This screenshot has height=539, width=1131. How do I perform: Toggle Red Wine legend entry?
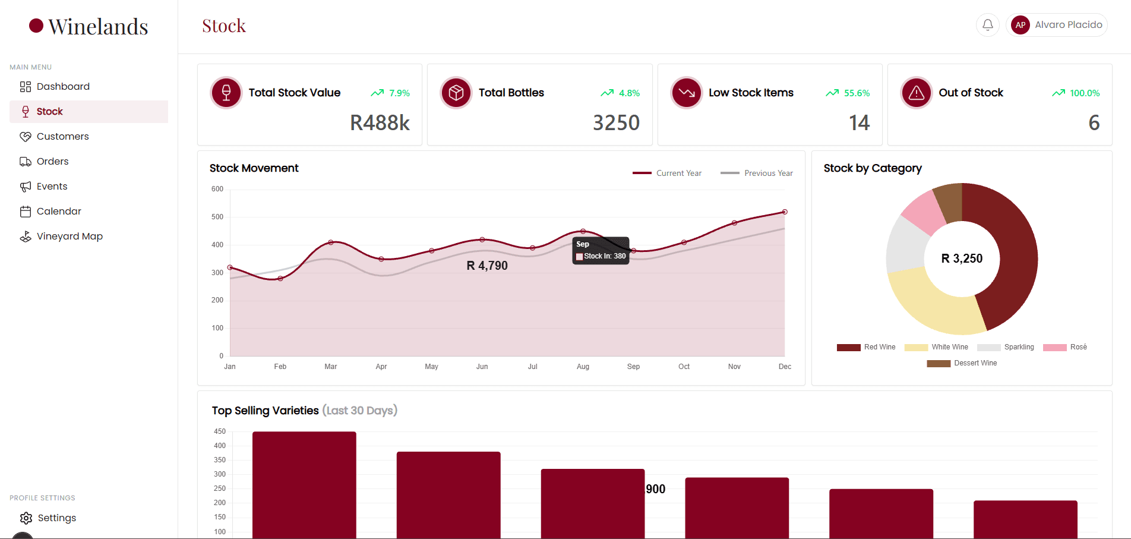coord(866,347)
